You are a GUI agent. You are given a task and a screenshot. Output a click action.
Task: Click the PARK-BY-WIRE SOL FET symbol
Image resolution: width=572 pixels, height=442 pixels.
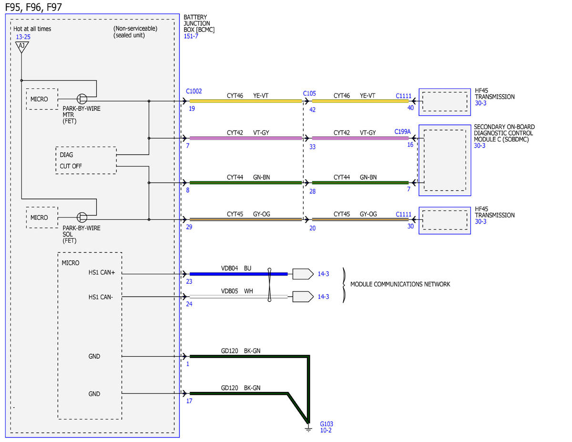(82, 217)
